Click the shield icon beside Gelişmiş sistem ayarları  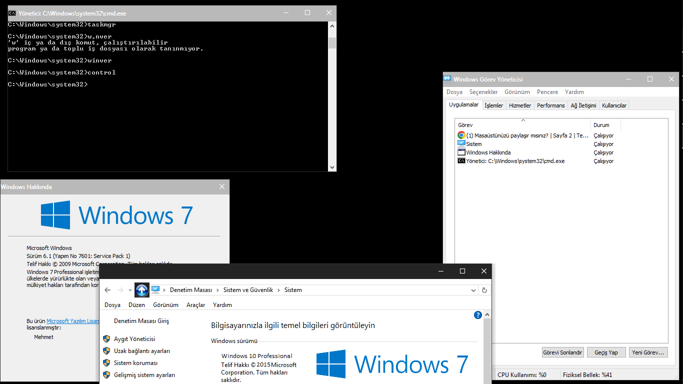[x=106, y=375]
